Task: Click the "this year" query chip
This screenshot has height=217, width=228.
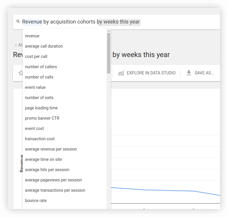Action: pyautogui.click(x=130, y=22)
